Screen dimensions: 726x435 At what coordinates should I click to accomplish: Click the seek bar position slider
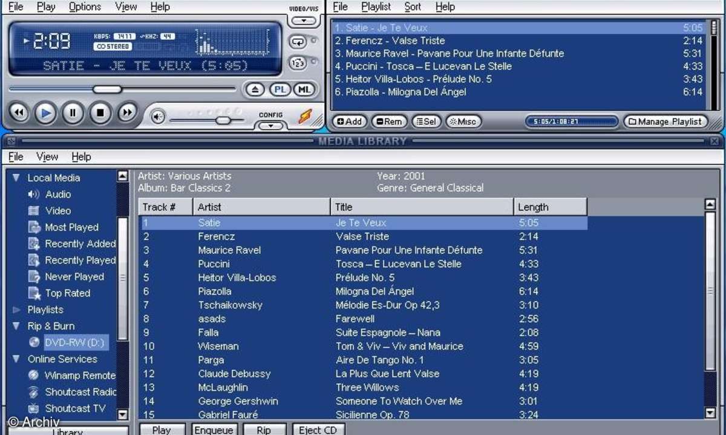tap(107, 89)
